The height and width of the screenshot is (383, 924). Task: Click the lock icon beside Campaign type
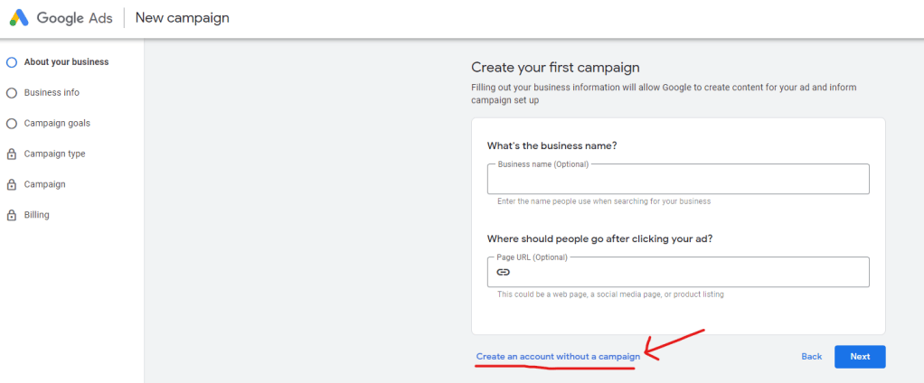coord(11,154)
